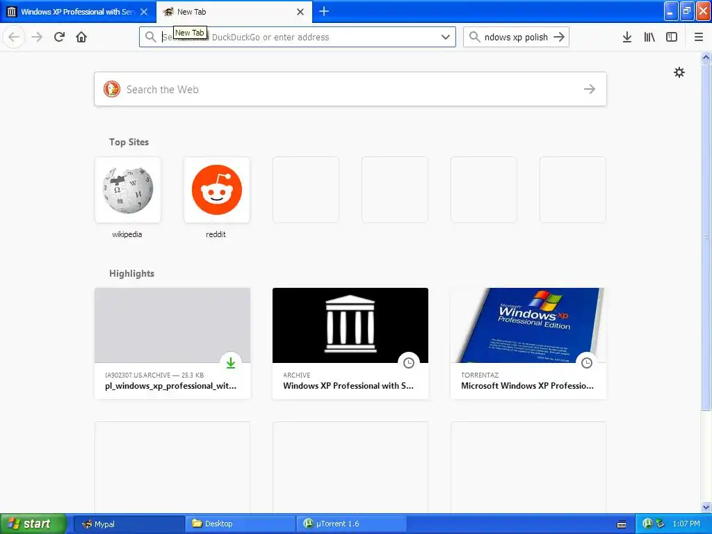Click the history clock on Archive card
712x534 pixels.
(409, 362)
